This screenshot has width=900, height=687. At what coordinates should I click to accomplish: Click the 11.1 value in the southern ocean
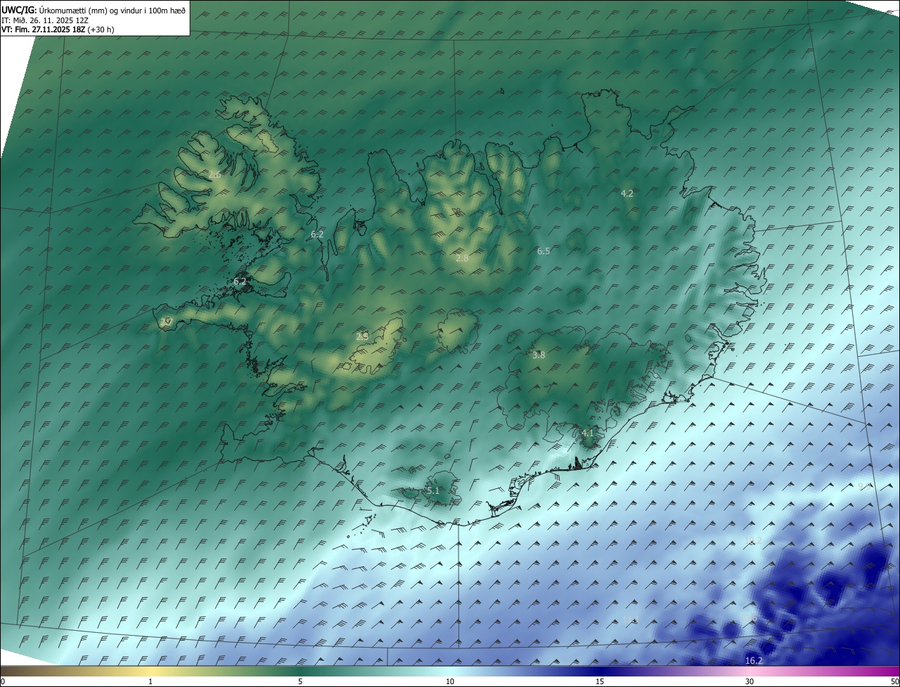(x=631, y=618)
